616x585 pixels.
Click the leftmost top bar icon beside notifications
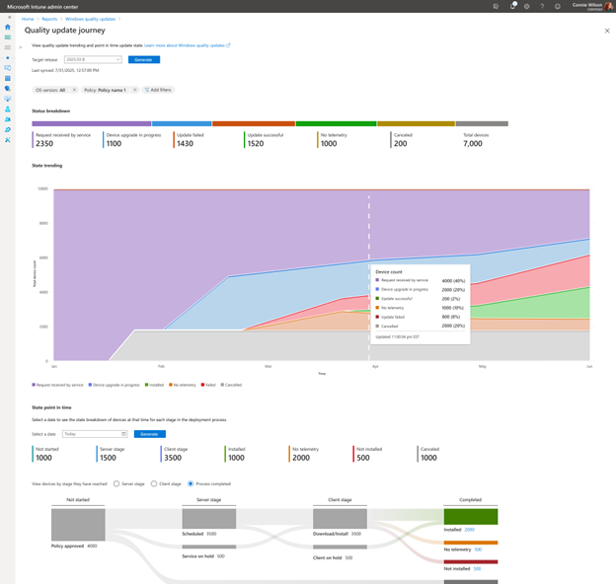(496, 6)
